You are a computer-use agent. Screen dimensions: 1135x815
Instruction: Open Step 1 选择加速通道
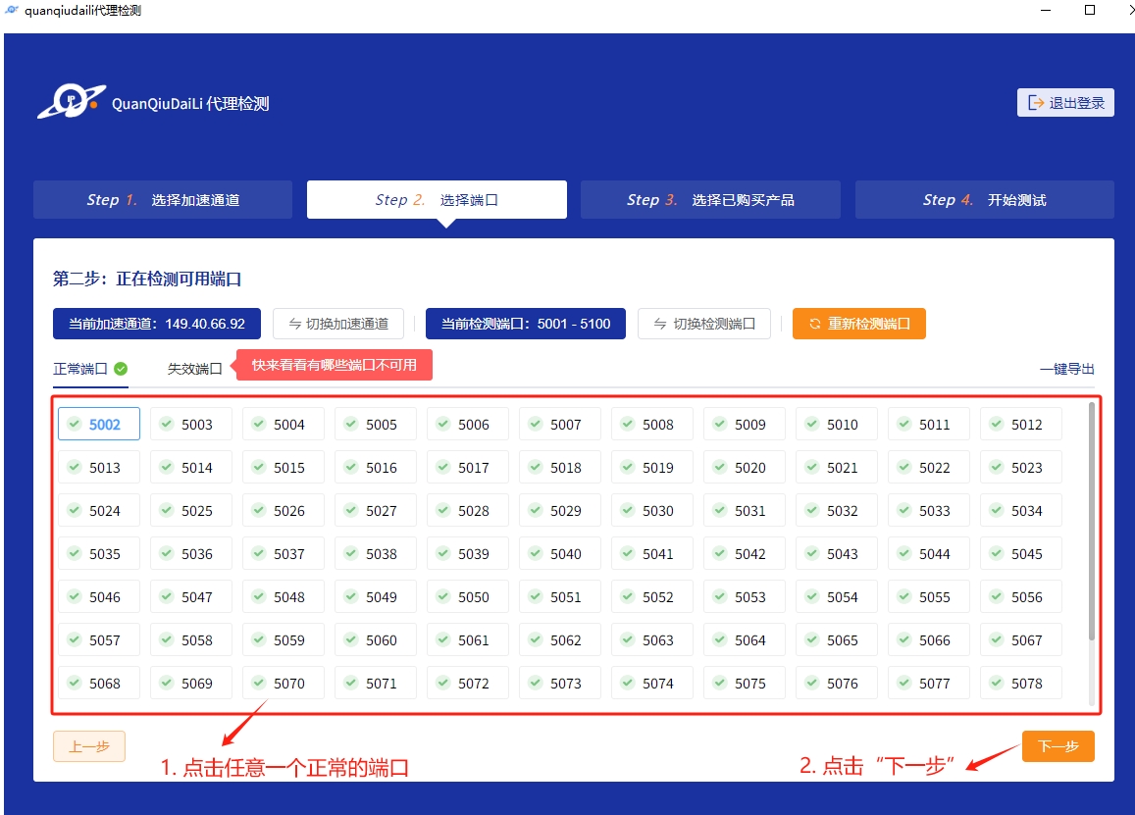coord(163,200)
